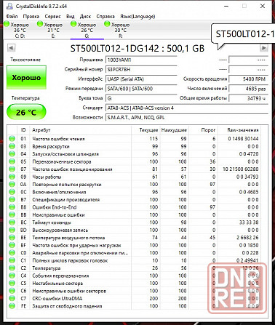Click the green status icon of attribute BB
Viewport: 275px width, 325px height.
12,214
